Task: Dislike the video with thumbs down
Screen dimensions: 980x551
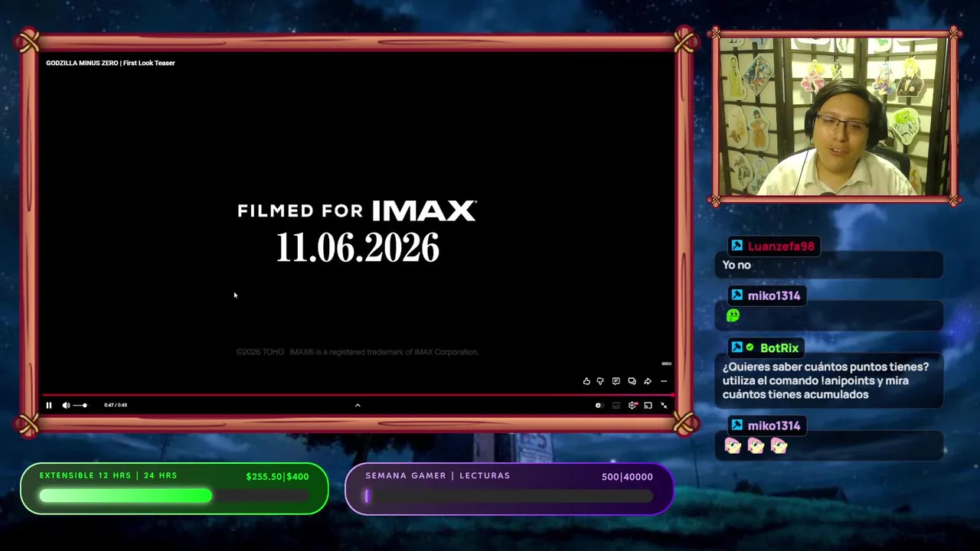Action: pyautogui.click(x=600, y=381)
